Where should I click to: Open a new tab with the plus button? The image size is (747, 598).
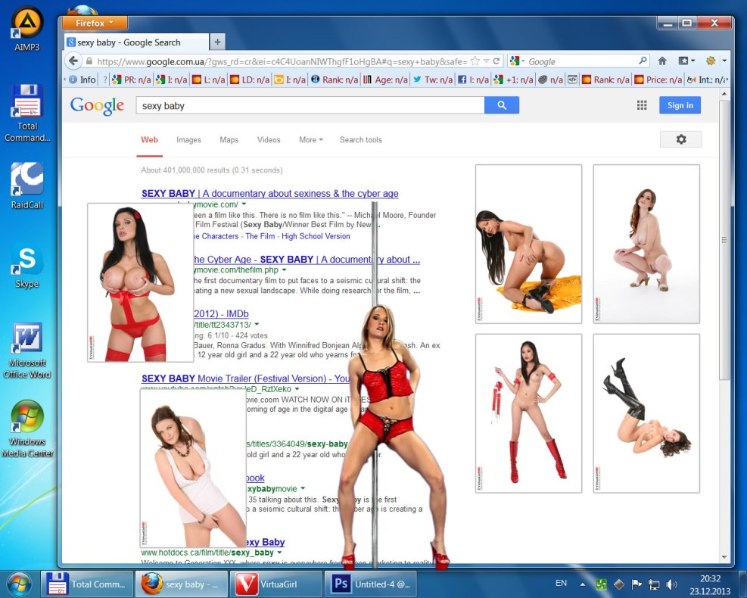218,42
